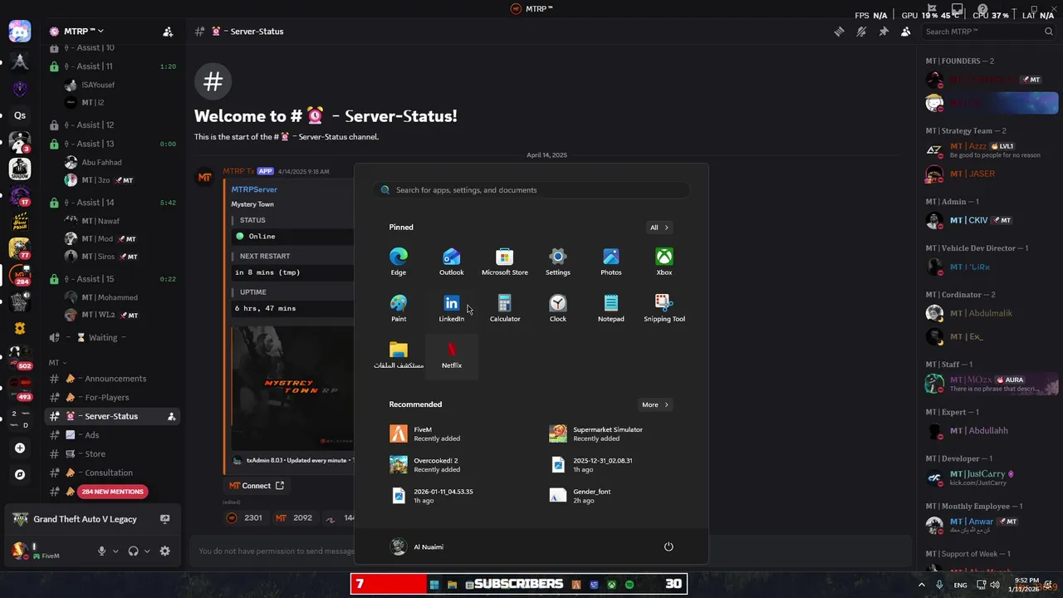The width and height of the screenshot is (1063, 598).
Task: Click the taskbar volume speaker icon
Action: tap(995, 585)
